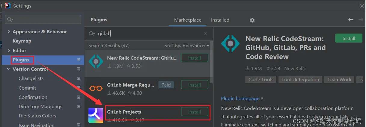Click the Search Results (37) label
The width and height of the screenshot is (366, 127).
tap(109, 46)
